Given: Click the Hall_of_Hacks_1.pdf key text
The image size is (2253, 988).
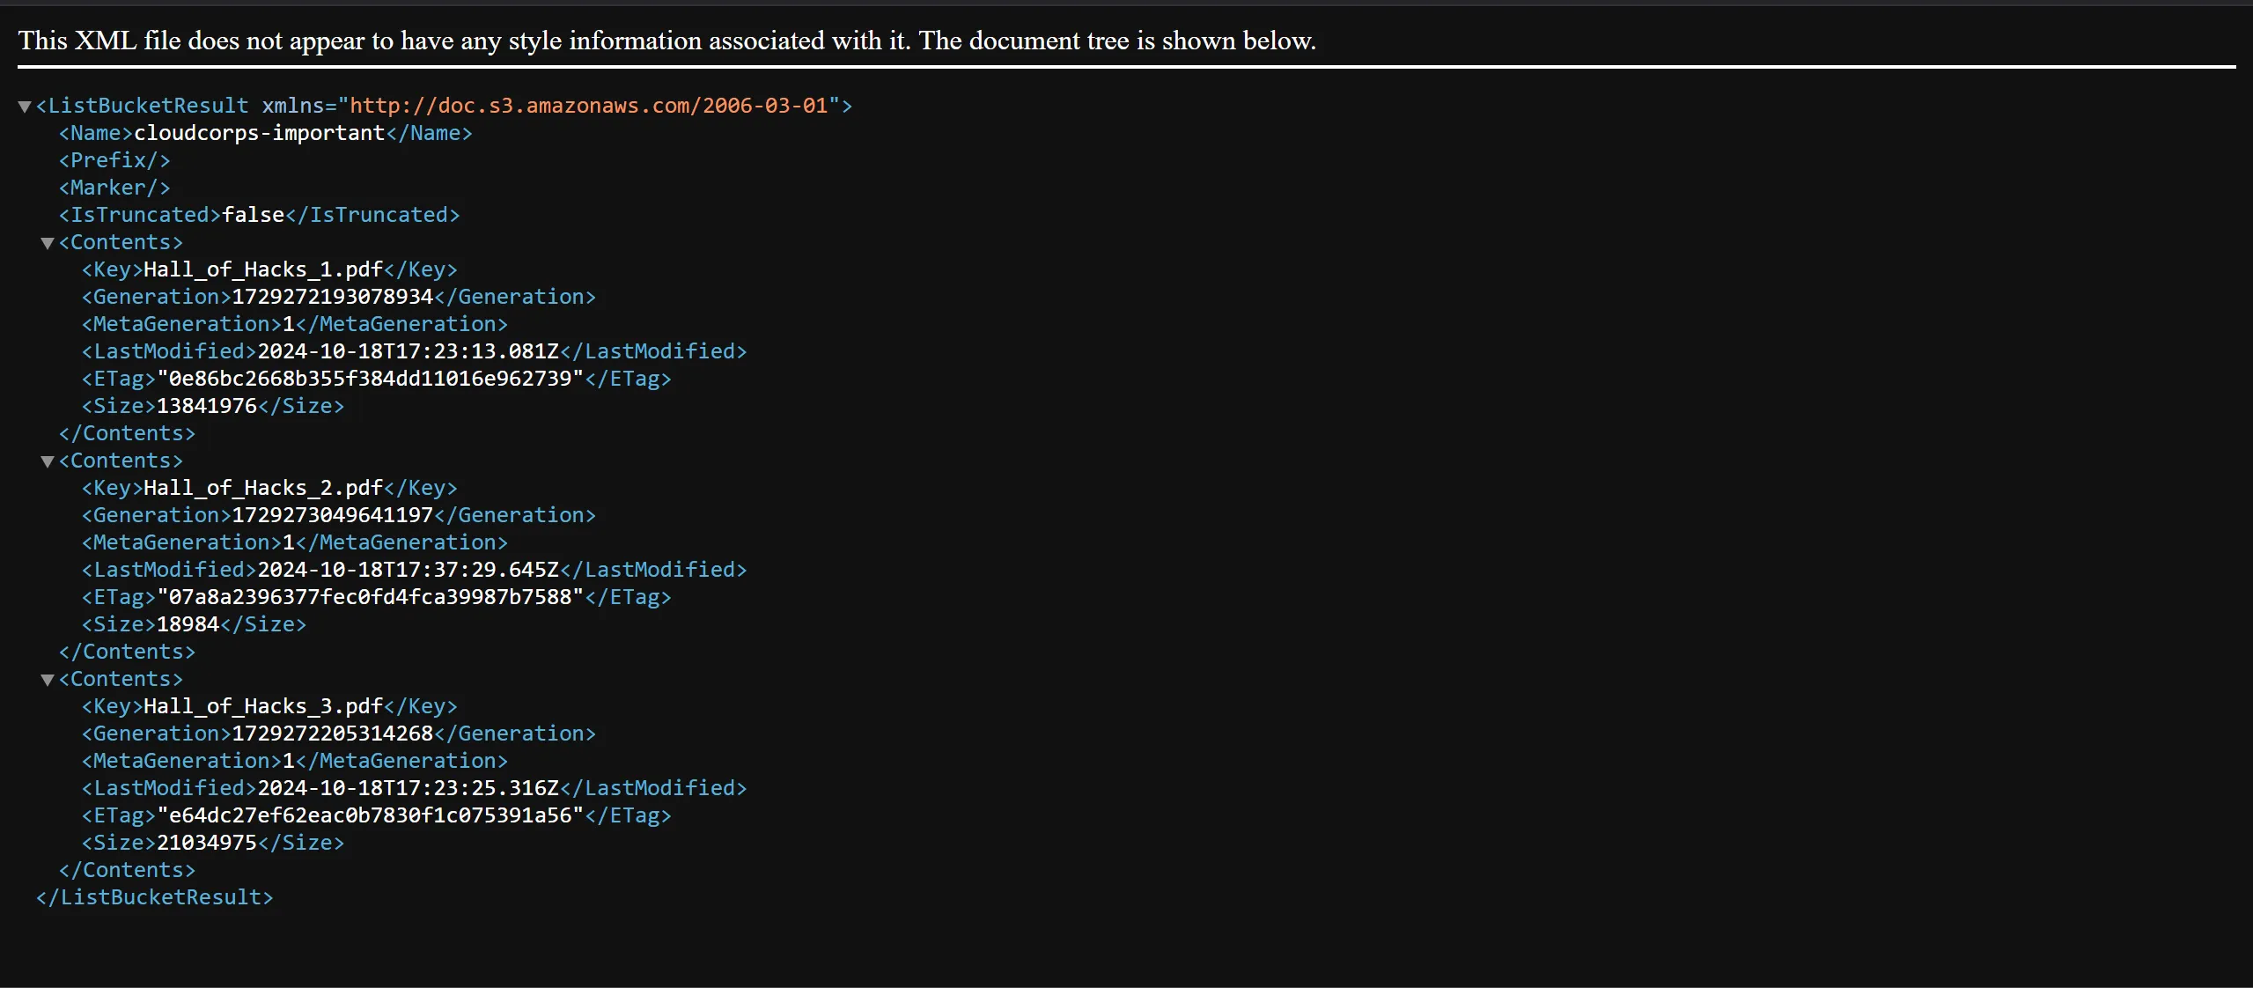Looking at the screenshot, I should pyautogui.click(x=263, y=269).
